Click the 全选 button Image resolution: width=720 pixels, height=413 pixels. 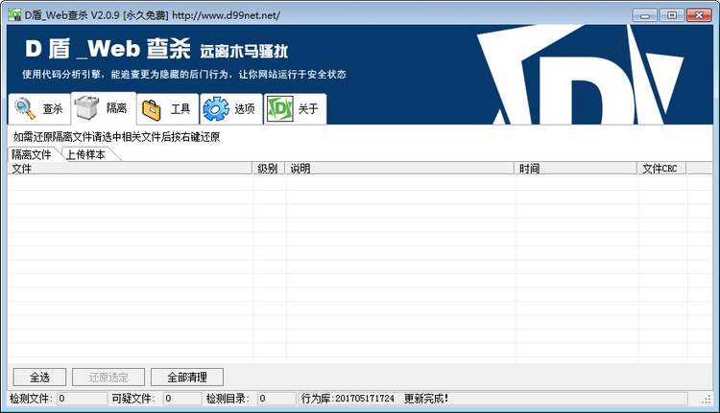tap(39, 378)
